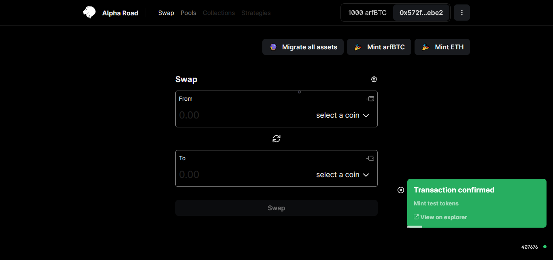This screenshot has height=260, width=553.
Task: Expand the From coin selector dropdown
Action: point(342,115)
